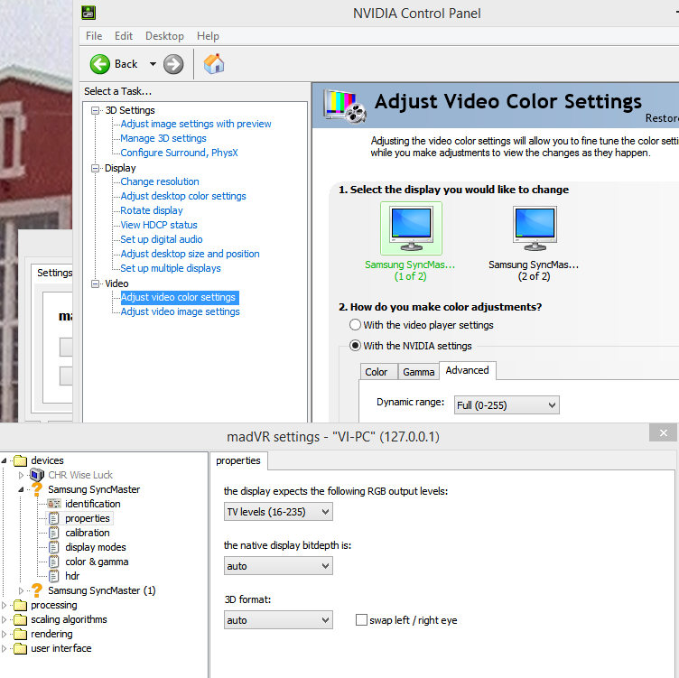Screen dimensions: 679x678
Task: Select the properties tab in madVR
Action: coord(238,460)
